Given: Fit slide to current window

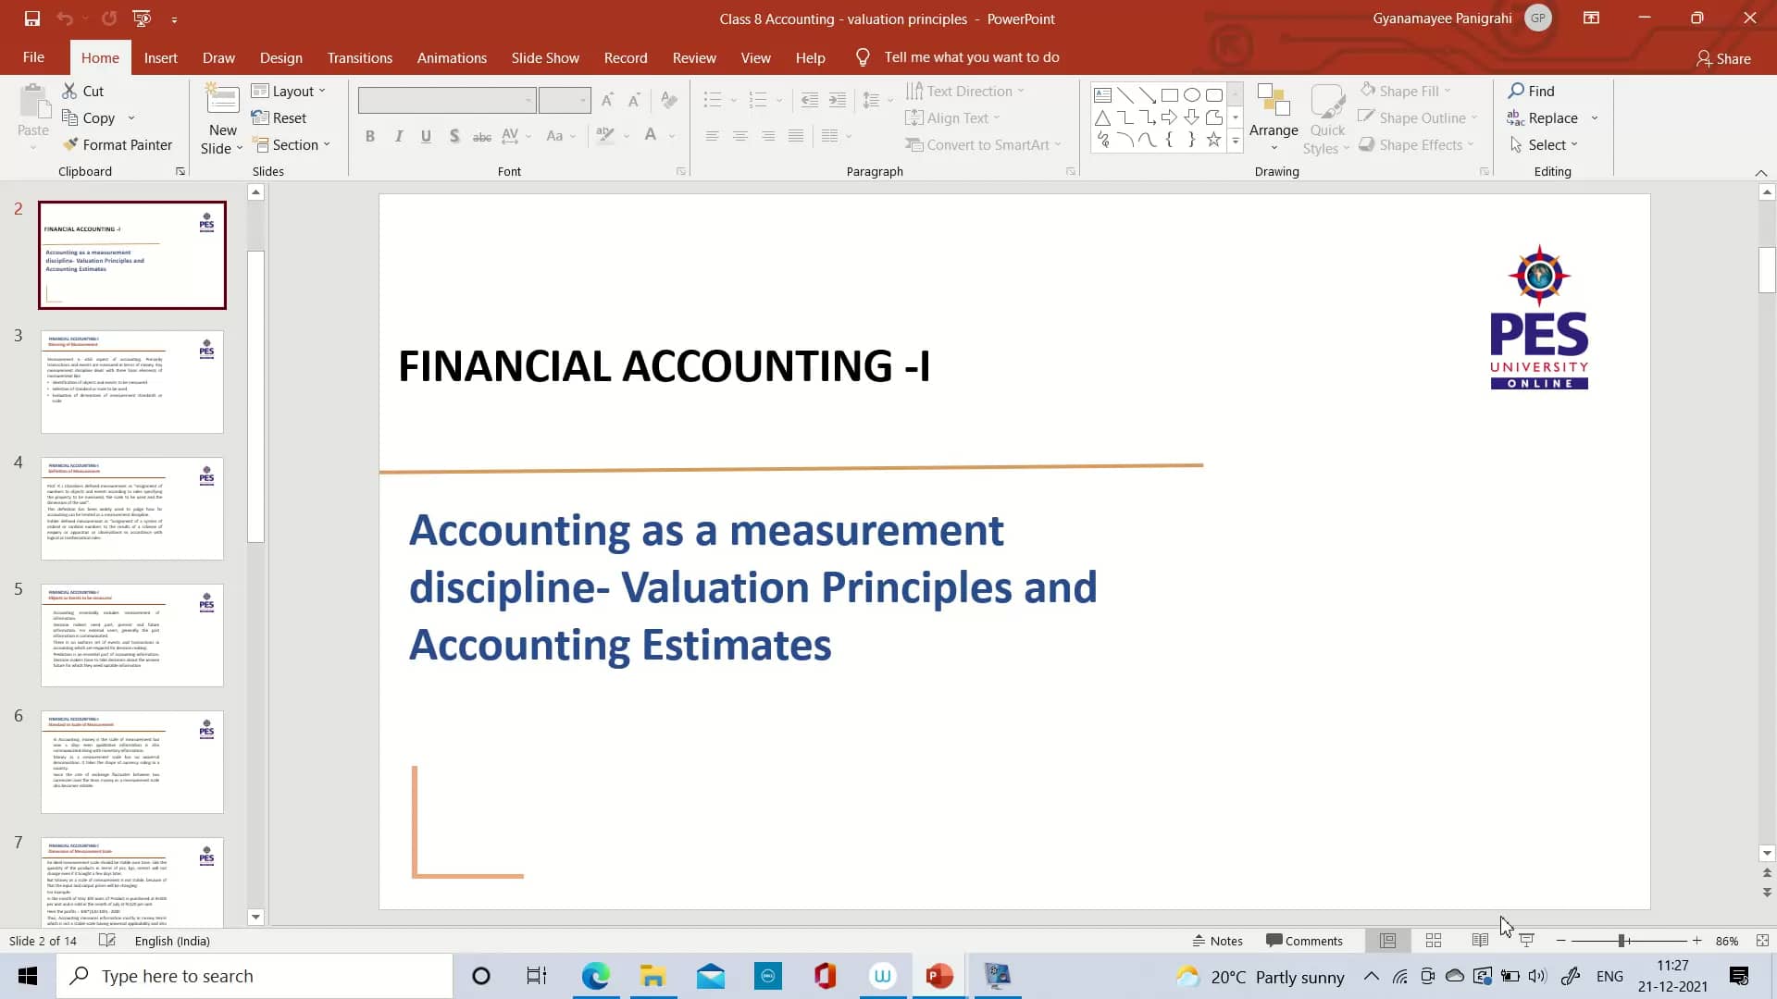Looking at the screenshot, I should 1762,941.
